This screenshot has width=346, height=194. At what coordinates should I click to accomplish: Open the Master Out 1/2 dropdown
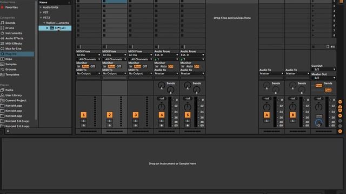[x=323, y=78]
